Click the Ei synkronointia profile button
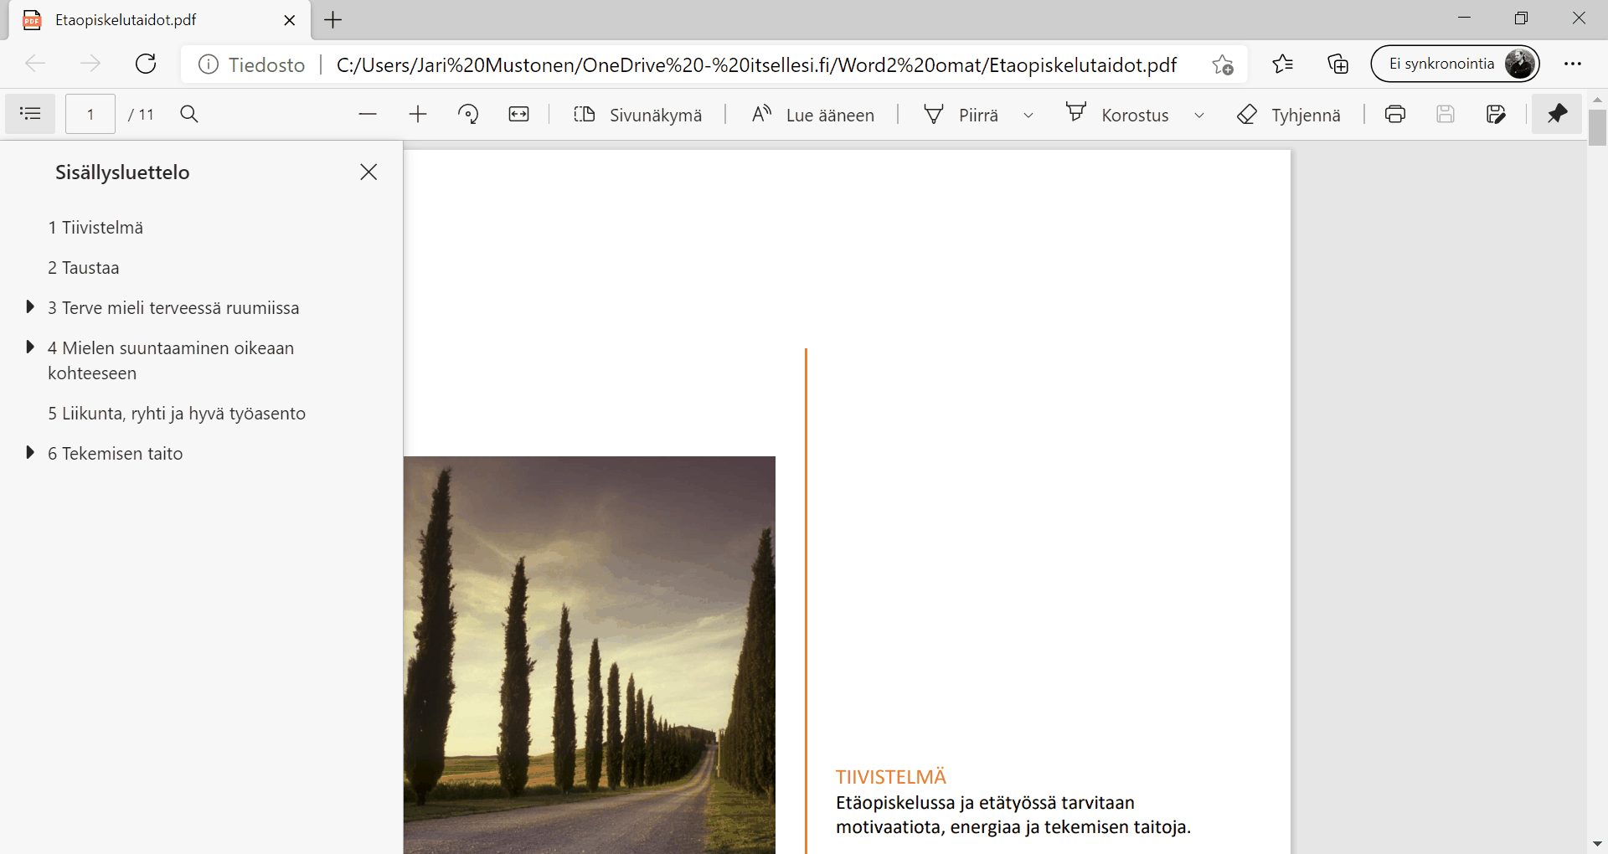1608x854 pixels. click(1455, 64)
